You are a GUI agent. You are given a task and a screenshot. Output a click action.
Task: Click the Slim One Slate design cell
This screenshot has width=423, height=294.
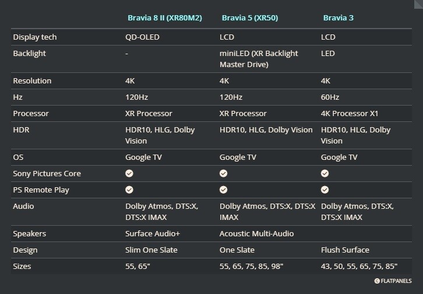[x=151, y=250]
